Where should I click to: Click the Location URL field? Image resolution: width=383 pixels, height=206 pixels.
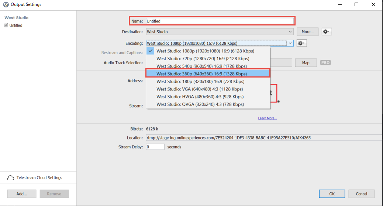tap(264, 138)
